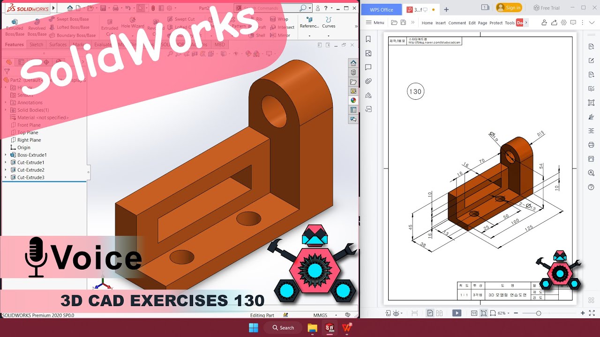
Task: Select the Intersect feature tool
Action: 282,27
